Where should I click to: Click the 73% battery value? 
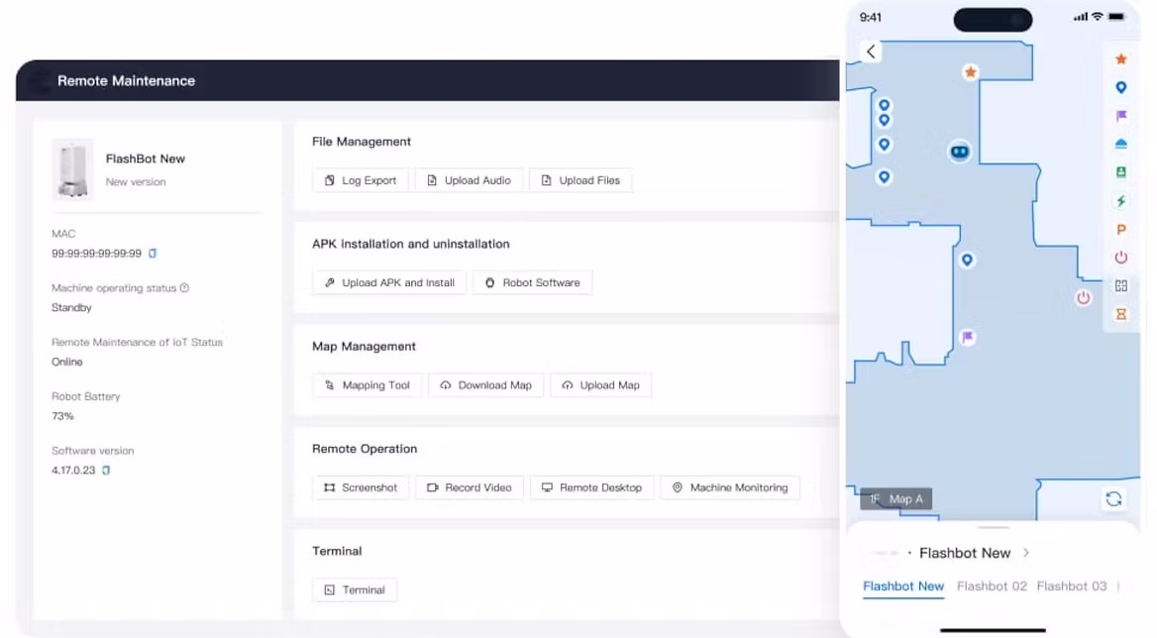[62, 416]
